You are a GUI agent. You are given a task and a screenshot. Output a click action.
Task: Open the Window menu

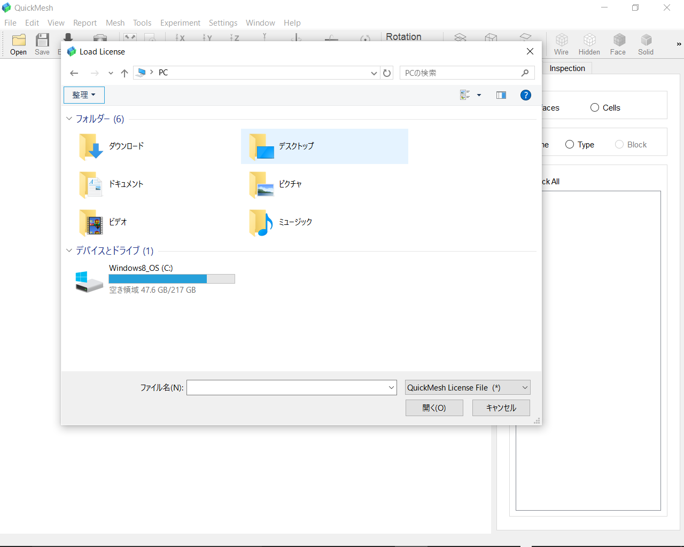[x=260, y=23]
